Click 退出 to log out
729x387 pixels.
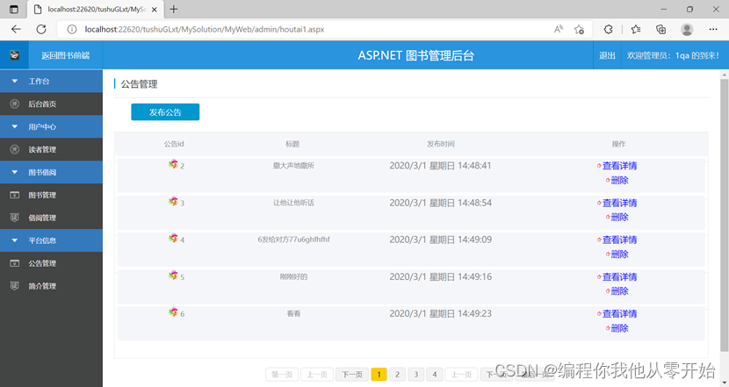607,55
